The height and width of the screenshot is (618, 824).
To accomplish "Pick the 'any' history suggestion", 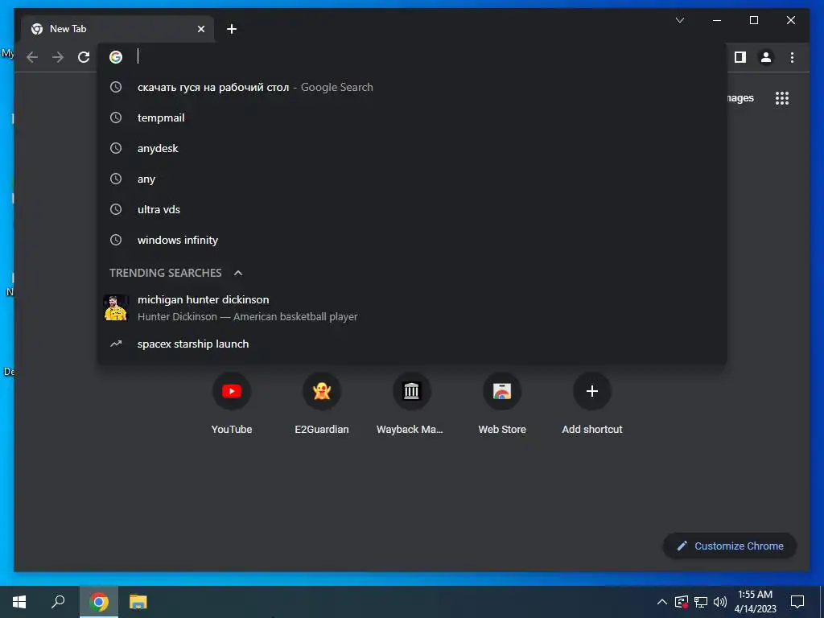I will [x=412, y=179].
